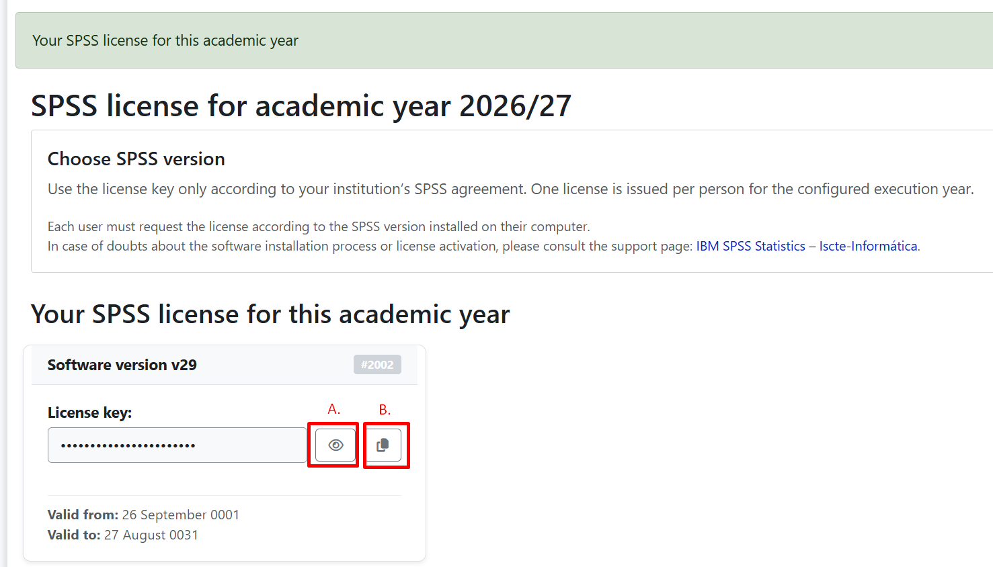Focus the masked License key field
The image size is (993, 567).
coord(177,445)
